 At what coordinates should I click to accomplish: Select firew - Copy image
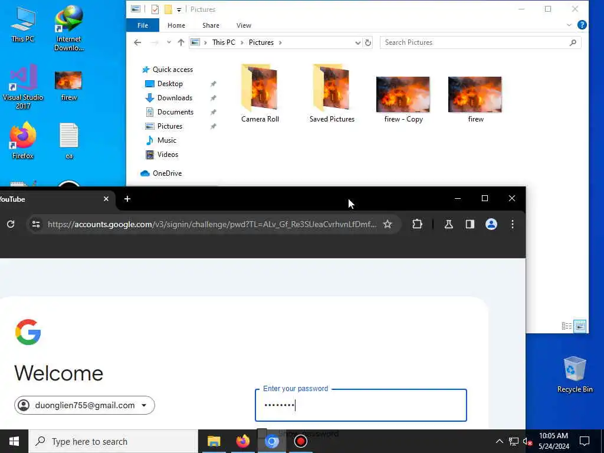tap(403, 99)
